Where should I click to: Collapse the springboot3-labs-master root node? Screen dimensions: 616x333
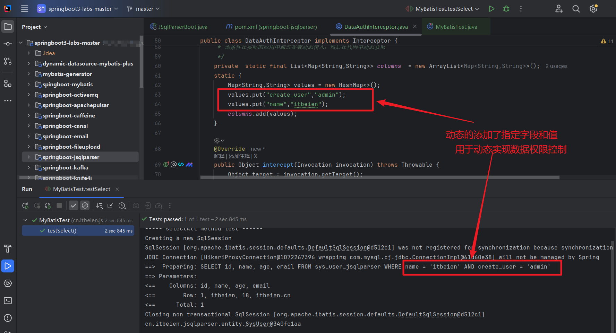click(21, 43)
